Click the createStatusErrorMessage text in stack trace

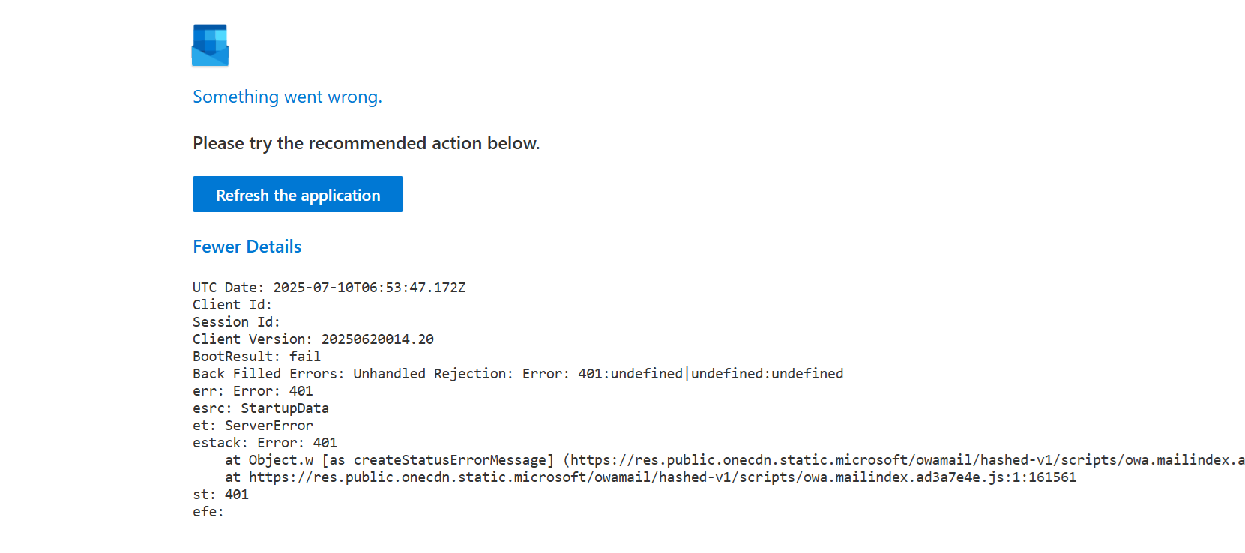(x=450, y=460)
